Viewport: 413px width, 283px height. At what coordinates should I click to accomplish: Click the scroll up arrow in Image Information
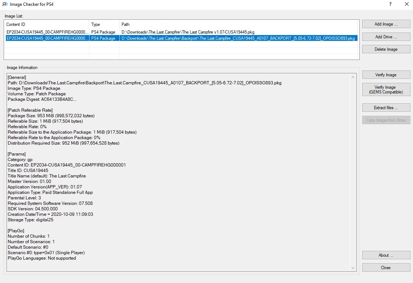click(353, 77)
